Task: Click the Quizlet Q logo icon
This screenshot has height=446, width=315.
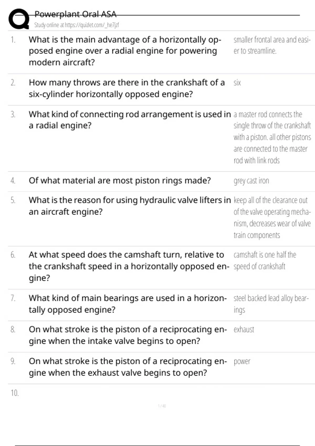Action: tap(19, 19)
